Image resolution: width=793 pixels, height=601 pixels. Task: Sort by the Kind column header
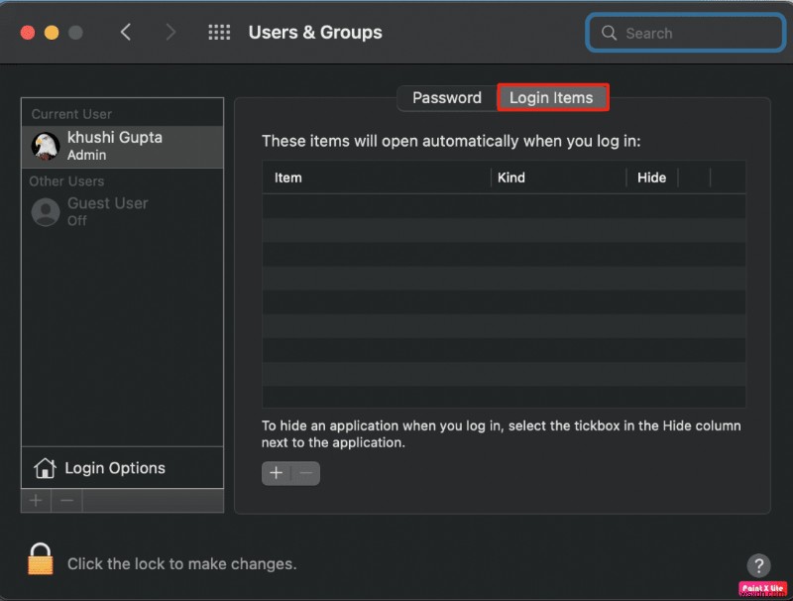point(558,178)
